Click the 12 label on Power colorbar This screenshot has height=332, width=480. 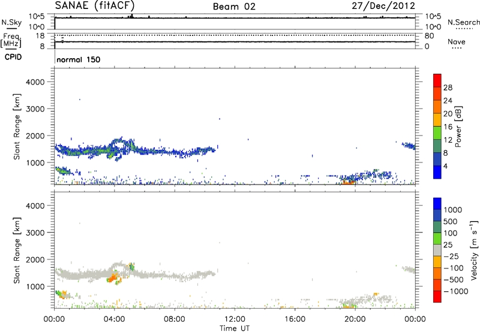tap(448, 140)
